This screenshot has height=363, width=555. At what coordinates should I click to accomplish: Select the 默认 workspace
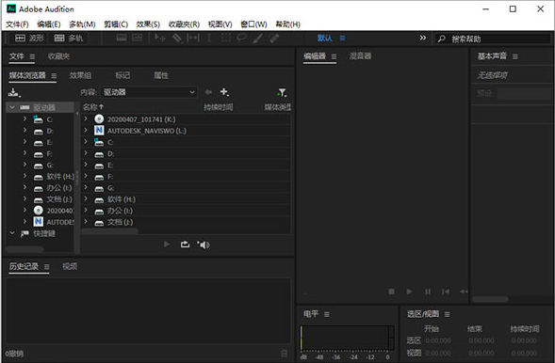point(324,38)
